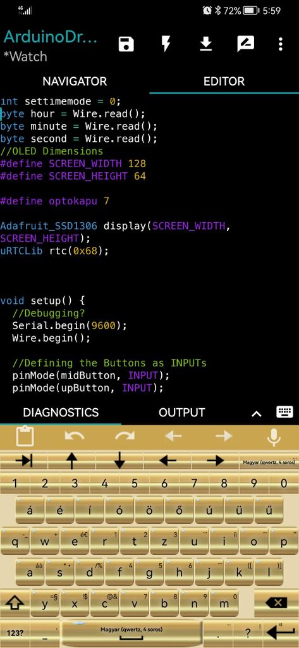
Task: Tap the grey right arrow in keyboard toolbar
Action: click(x=224, y=437)
